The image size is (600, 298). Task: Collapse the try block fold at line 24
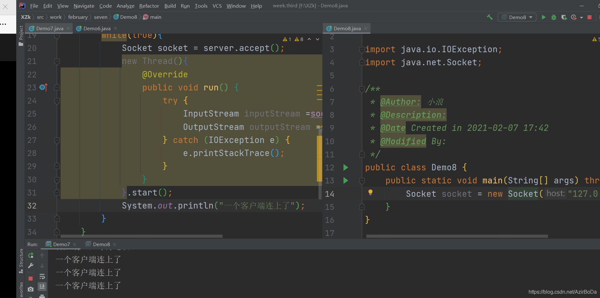click(57, 101)
